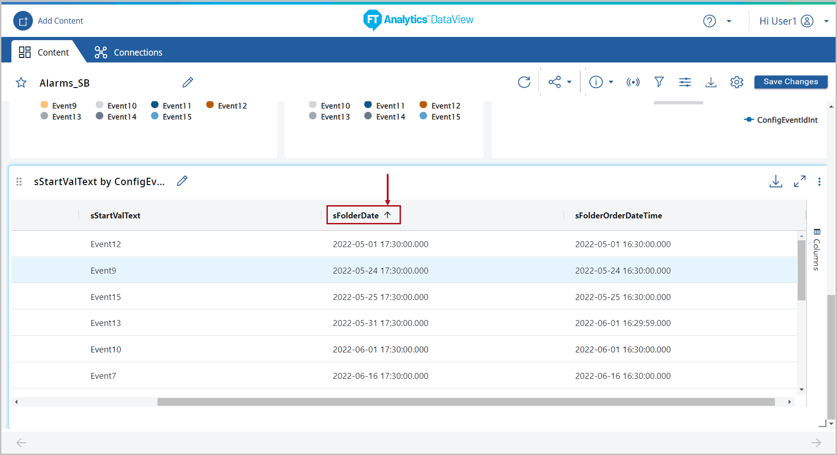Screen dimensions: 837x455
Task: Click the Event15 light blue legend swatch
Action: click(155, 116)
